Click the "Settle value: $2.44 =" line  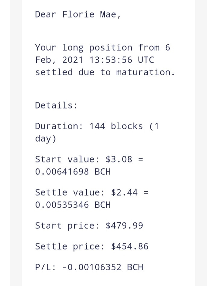[92, 192]
